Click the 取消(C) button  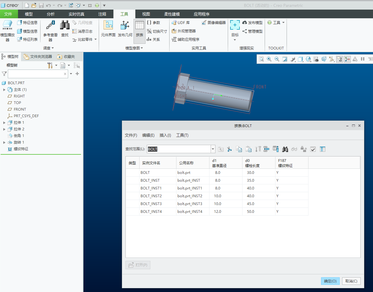[x=351, y=281]
